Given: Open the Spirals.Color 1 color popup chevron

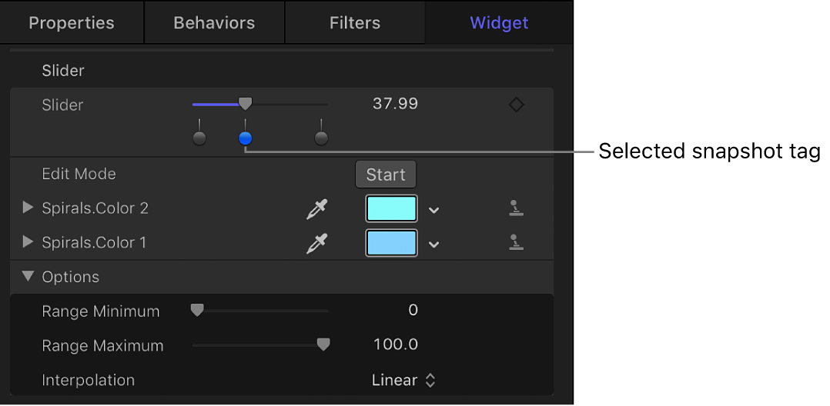Looking at the screenshot, I should pyautogui.click(x=434, y=245).
